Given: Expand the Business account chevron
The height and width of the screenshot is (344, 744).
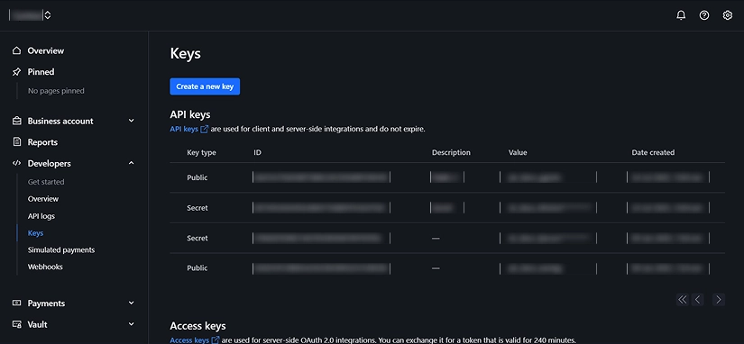Looking at the screenshot, I should pyautogui.click(x=132, y=121).
